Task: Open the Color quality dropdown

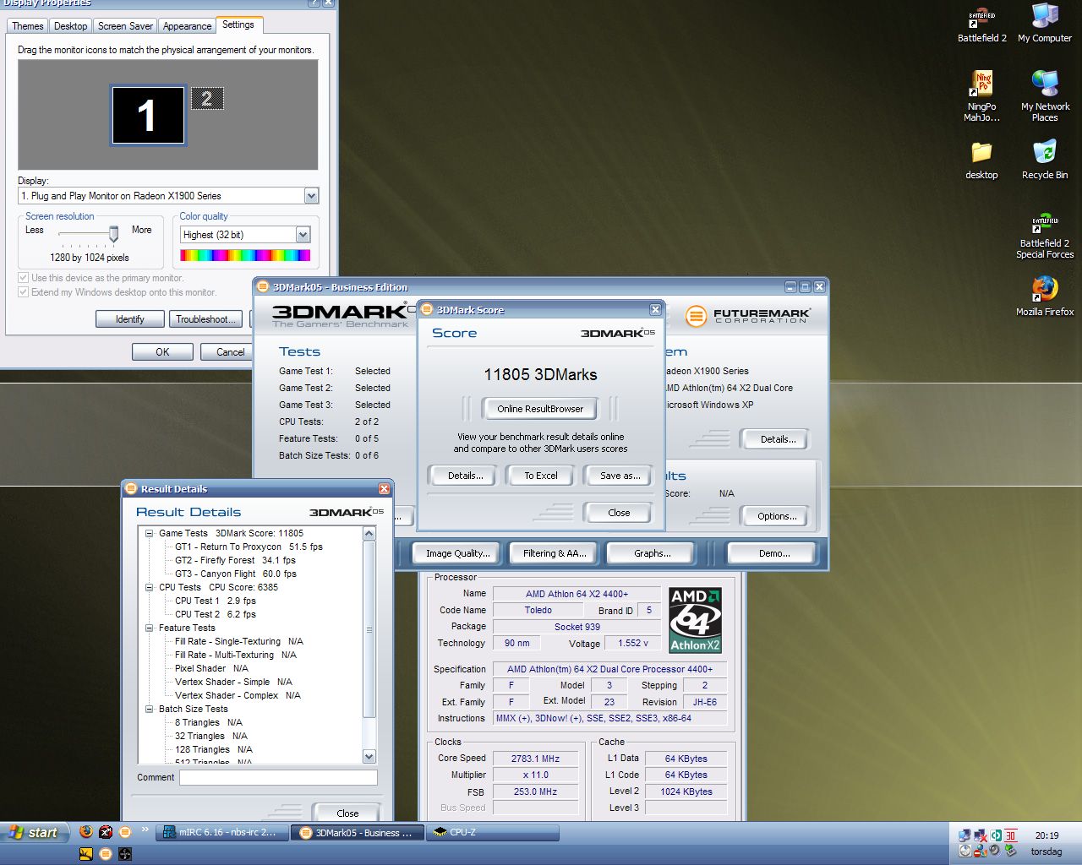Action: tap(303, 235)
